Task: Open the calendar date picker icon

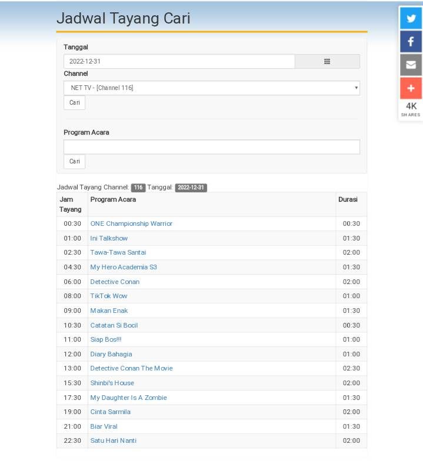Action: (327, 61)
